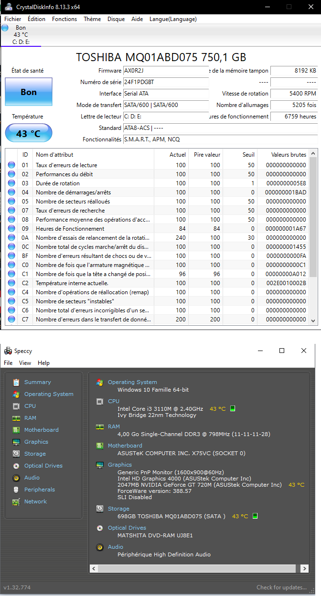321x597 pixels.
Task: Click status icon for Nombre de secteurs réalloués
Action: (x=12, y=202)
